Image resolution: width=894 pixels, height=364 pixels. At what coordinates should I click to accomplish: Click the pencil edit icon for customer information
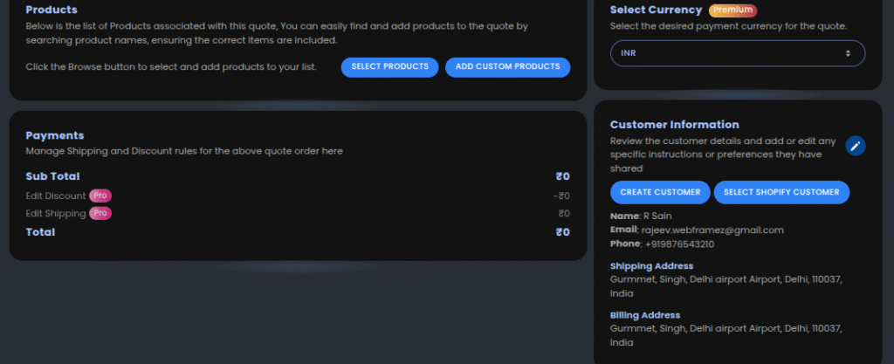(x=856, y=146)
